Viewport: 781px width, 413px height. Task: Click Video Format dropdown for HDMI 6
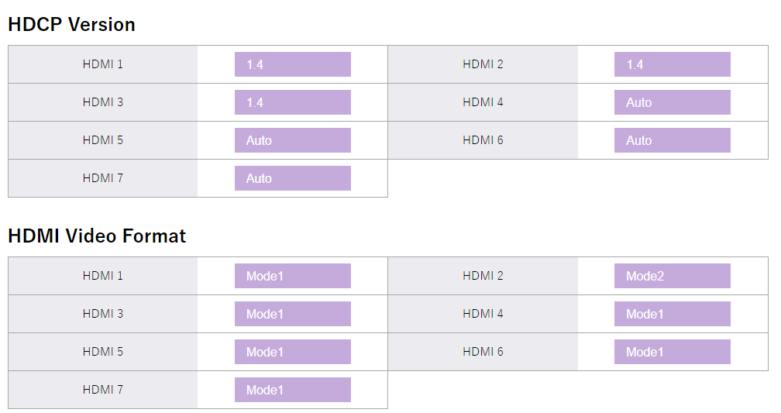(x=672, y=352)
